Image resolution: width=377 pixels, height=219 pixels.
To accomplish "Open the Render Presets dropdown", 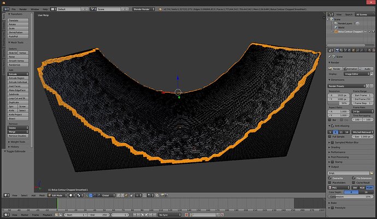I will (x=346, y=86).
